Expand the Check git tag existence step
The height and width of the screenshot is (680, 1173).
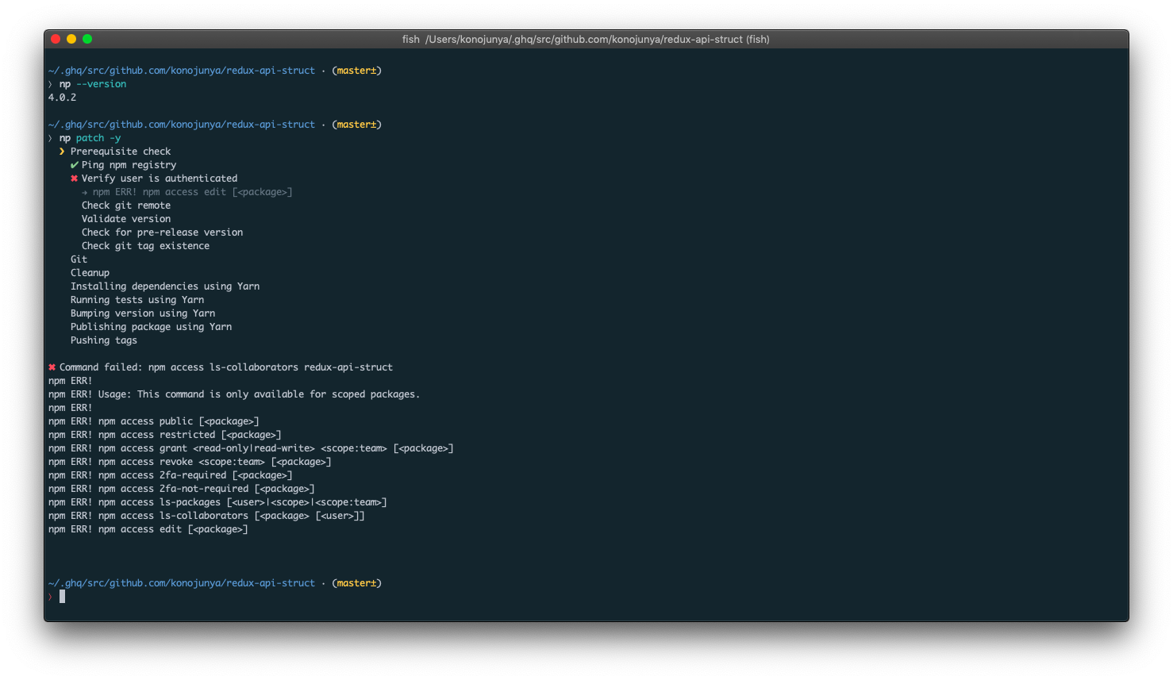(x=145, y=245)
